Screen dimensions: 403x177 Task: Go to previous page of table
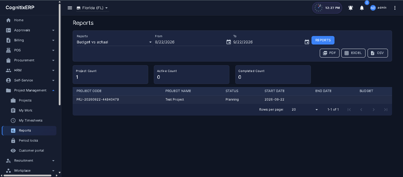click(x=361, y=109)
